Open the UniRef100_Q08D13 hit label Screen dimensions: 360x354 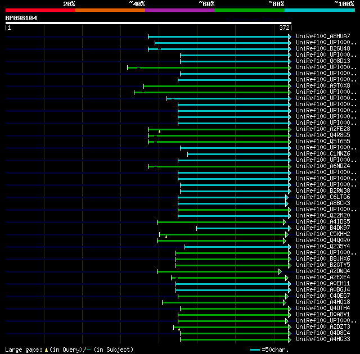pyautogui.click(x=323, y=61)
